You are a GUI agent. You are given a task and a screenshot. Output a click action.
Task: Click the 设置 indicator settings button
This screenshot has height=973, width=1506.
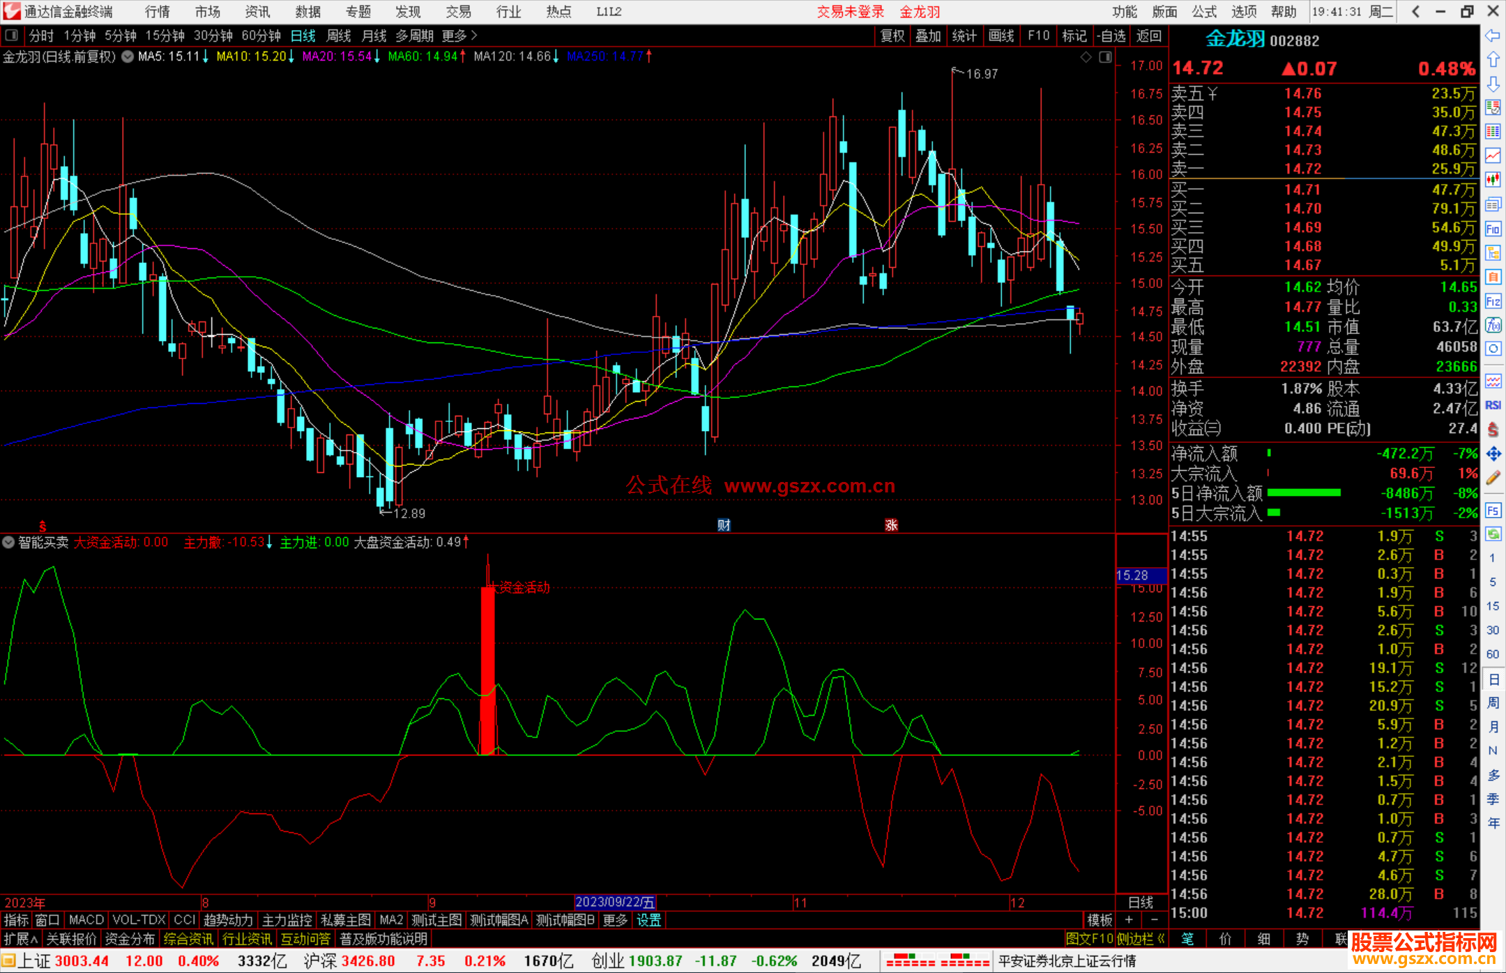[x=648, y=920]
